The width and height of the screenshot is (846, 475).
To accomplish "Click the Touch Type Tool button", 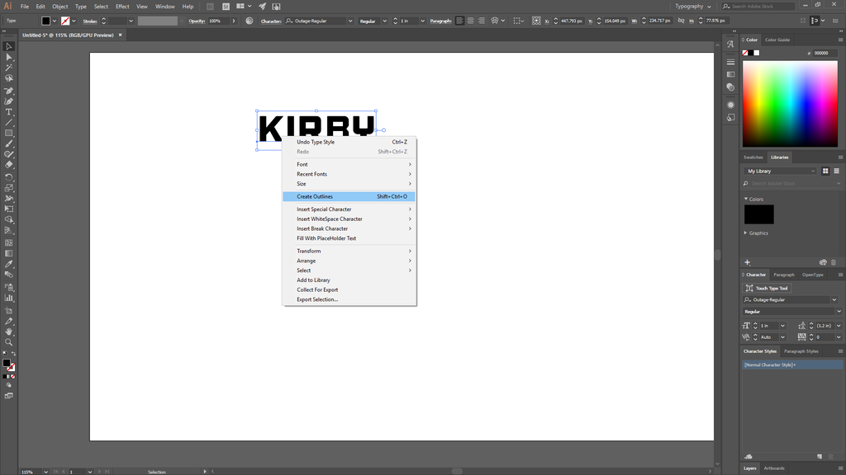I will tap(768, 287).
